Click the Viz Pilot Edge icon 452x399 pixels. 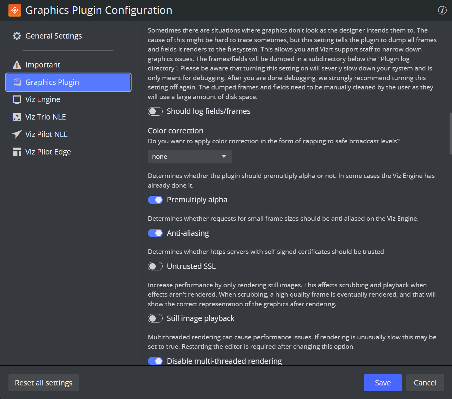coord(17,152)
